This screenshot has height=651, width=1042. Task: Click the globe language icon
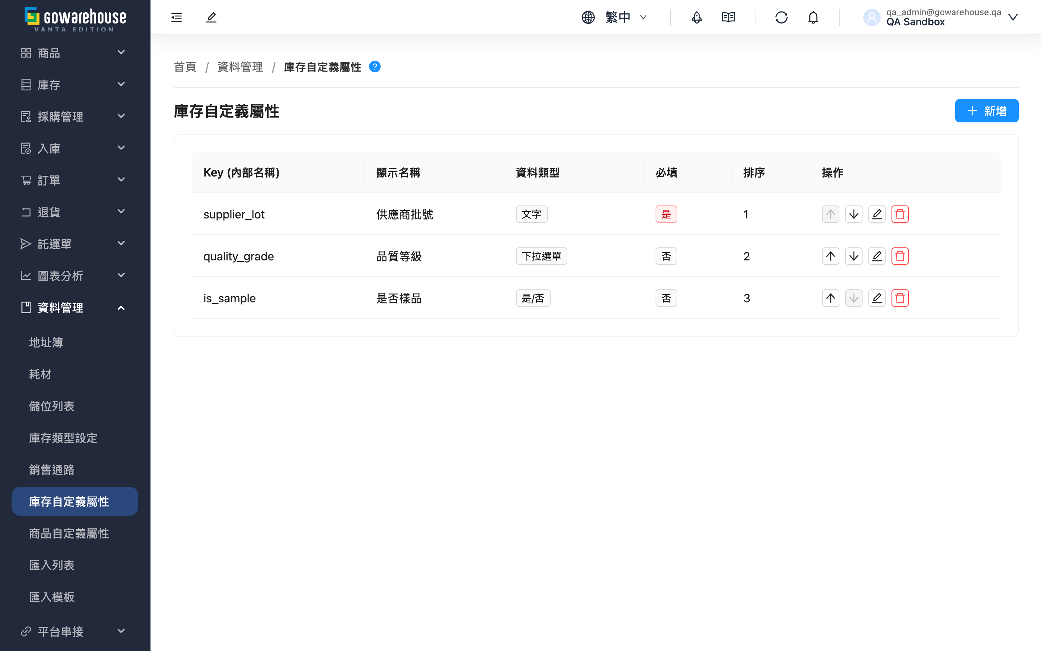(588, 17)
